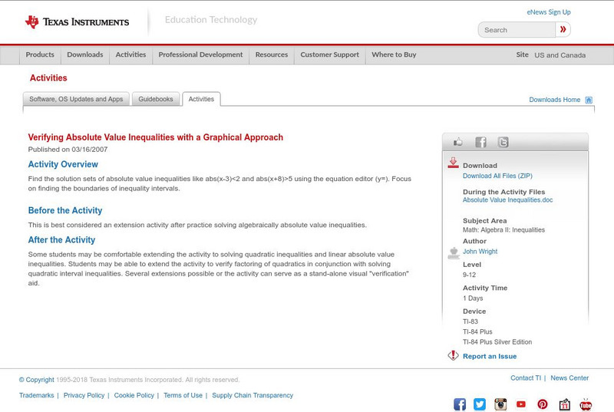
Task: Click the Activity Overview heading
Action: [x=63, y=164]
